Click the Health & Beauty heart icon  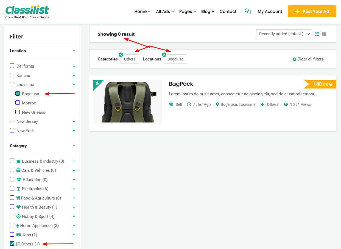tap(19, 207)
